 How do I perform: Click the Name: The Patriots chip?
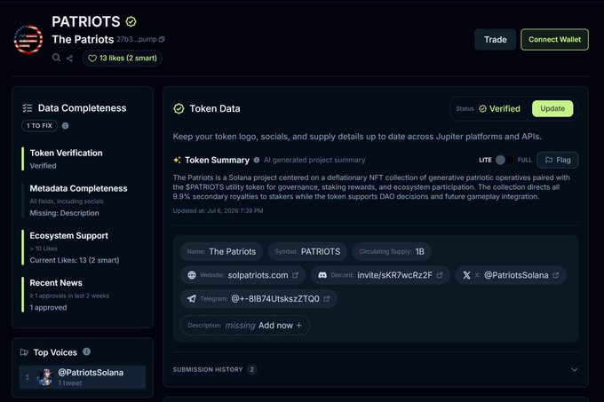click(221, 252)
